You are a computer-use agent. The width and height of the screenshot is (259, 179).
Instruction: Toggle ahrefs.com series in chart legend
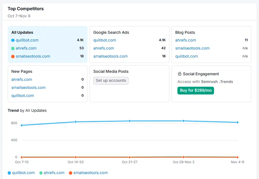pyautogui.click(x=51, y=173)
